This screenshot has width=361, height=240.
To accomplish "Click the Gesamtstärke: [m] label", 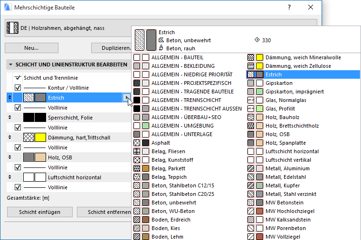I will tap(28, 198).
